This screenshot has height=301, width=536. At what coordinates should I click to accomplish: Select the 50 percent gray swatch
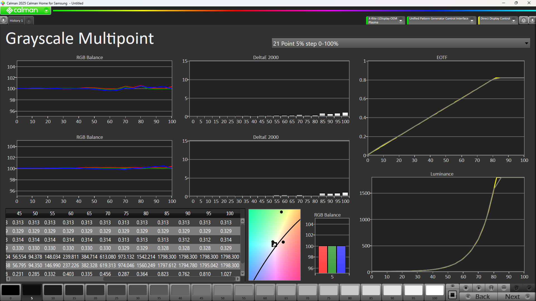pos(222,291)
